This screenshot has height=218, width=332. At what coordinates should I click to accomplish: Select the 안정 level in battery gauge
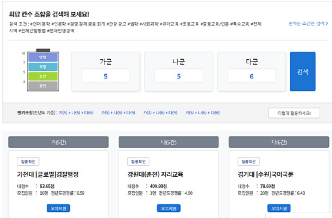[x=43, y=57]
